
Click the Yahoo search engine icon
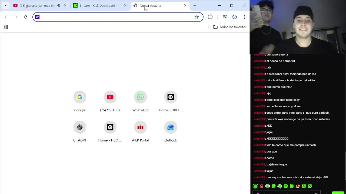point(37,17)
